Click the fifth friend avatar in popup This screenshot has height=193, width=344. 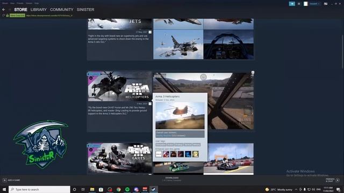click(188, 154)
